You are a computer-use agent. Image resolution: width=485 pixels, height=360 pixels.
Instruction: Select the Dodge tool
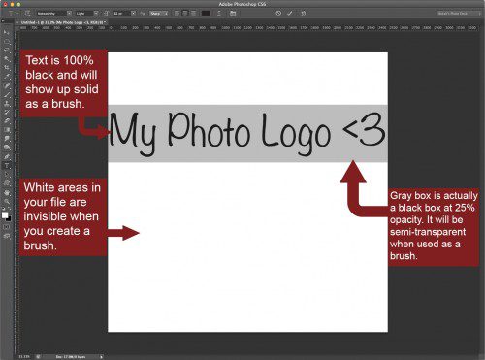(x=6, y=147)
